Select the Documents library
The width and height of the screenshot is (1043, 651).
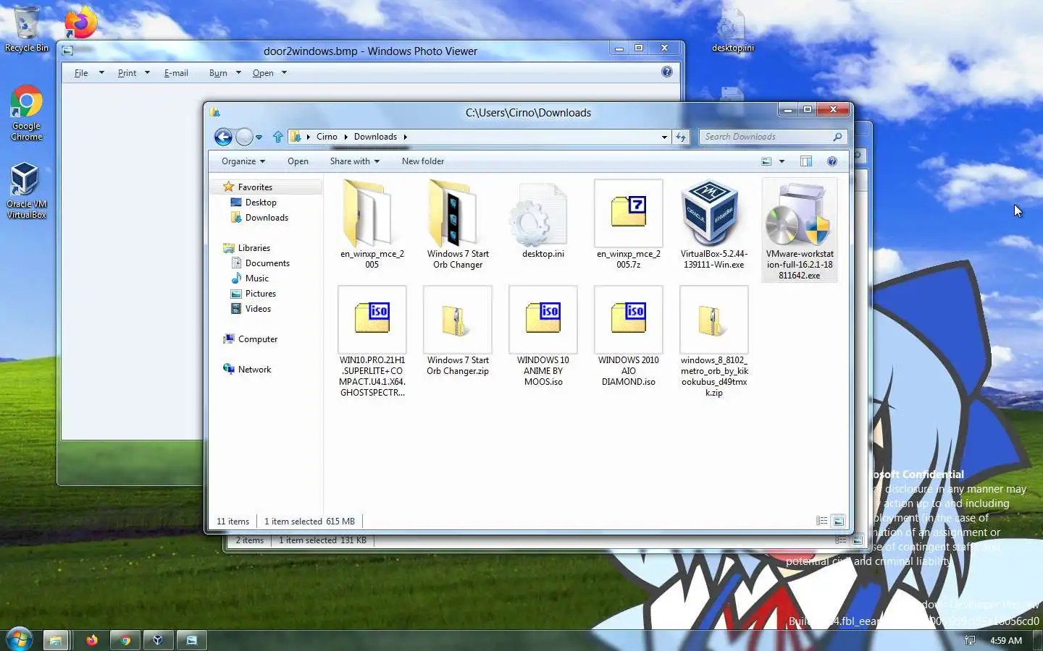[x=267, y=263]
